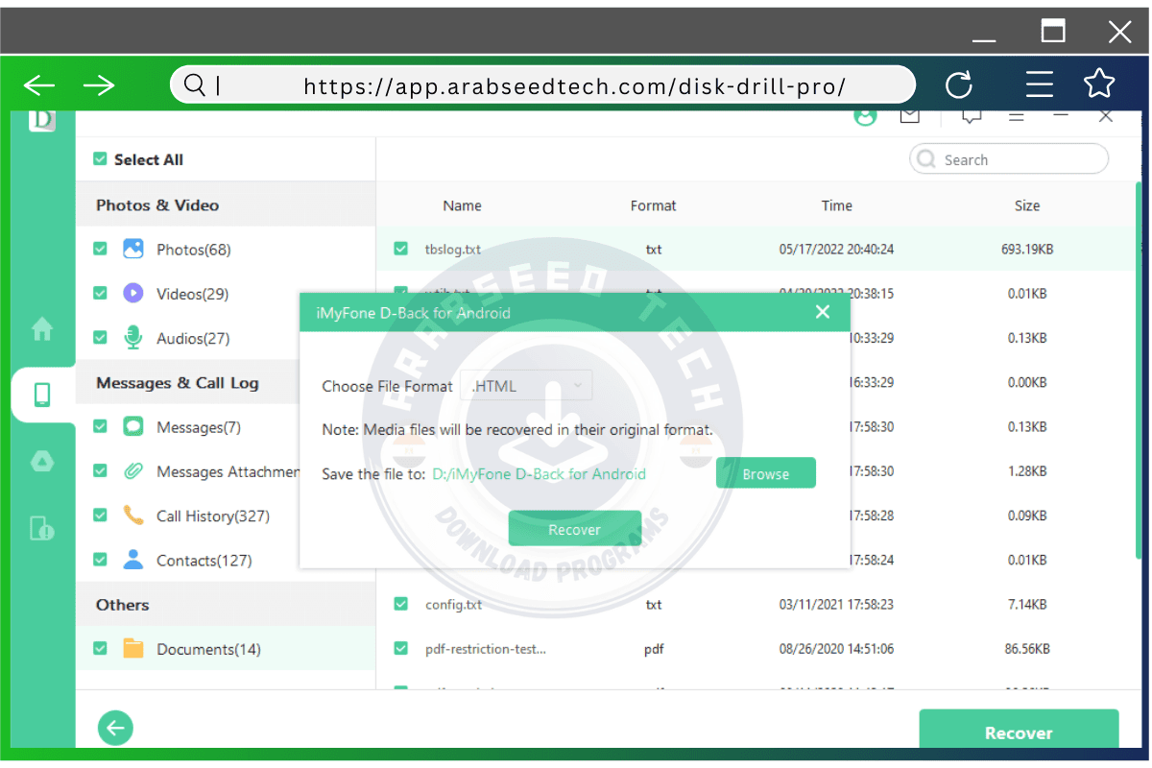The height and width of the screenshot is (768, 1152).
Task: Select the Home tab icon in sidebar
Action: click(42, 329)
